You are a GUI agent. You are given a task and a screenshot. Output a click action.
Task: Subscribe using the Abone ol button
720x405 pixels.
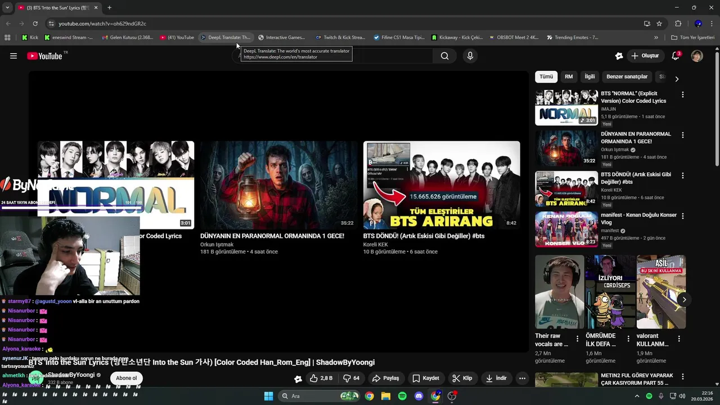click(x=126, y=378)
